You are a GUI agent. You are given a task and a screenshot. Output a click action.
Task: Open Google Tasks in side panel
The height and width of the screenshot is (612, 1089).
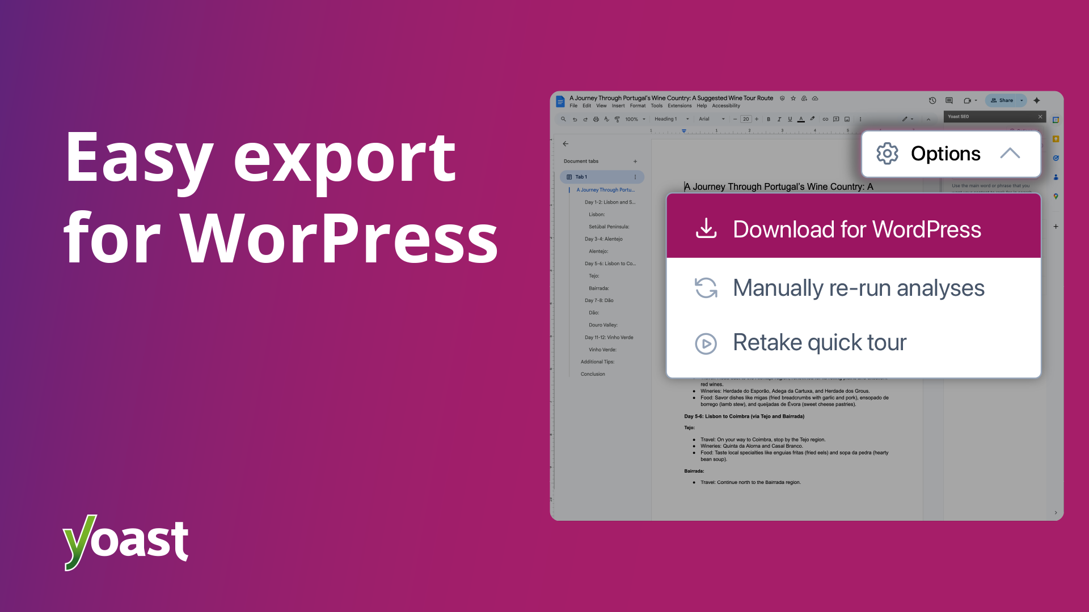(1056, 158)
